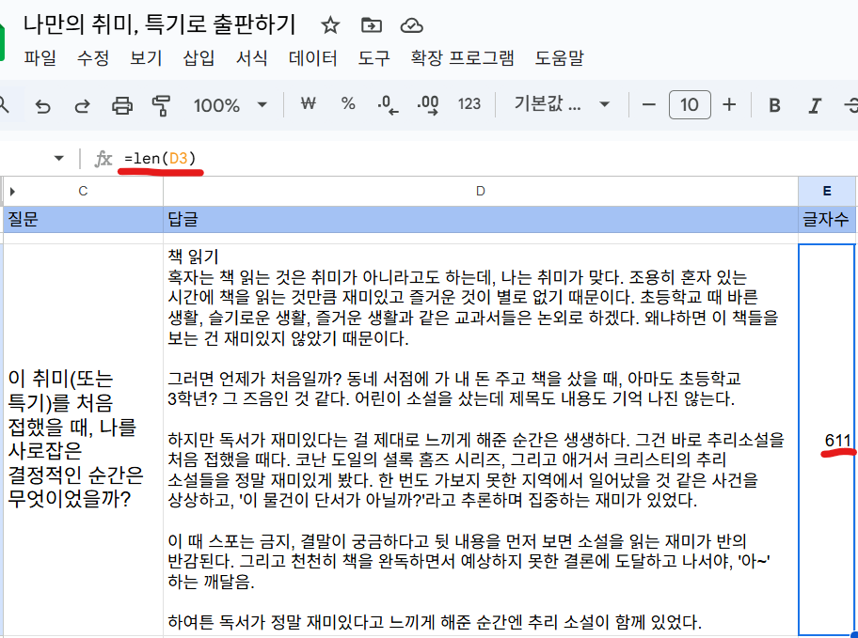This screenshot has height=638, width=858.
Task: Apply percent format icon
Action: (348, 104)
